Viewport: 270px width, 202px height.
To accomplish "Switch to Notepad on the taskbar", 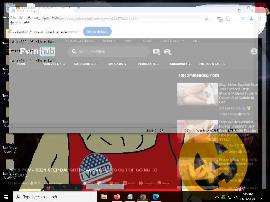I will pos(130,197).
